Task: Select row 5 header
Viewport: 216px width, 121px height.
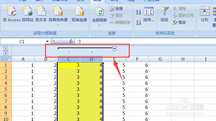Action: pos(6,89)
